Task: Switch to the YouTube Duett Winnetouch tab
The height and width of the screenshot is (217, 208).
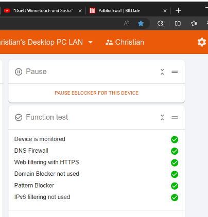Action: click(43, 11)
